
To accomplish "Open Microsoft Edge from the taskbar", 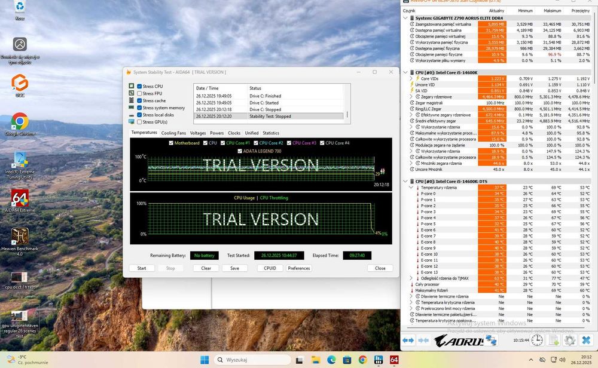I will click(x=331, y=360).
